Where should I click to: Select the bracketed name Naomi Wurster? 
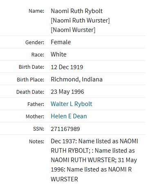(73, 30)
